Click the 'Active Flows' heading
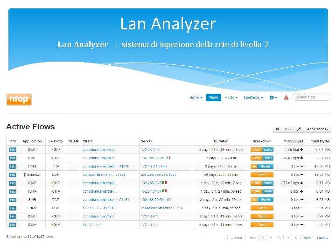 click(x=30, y=126)
